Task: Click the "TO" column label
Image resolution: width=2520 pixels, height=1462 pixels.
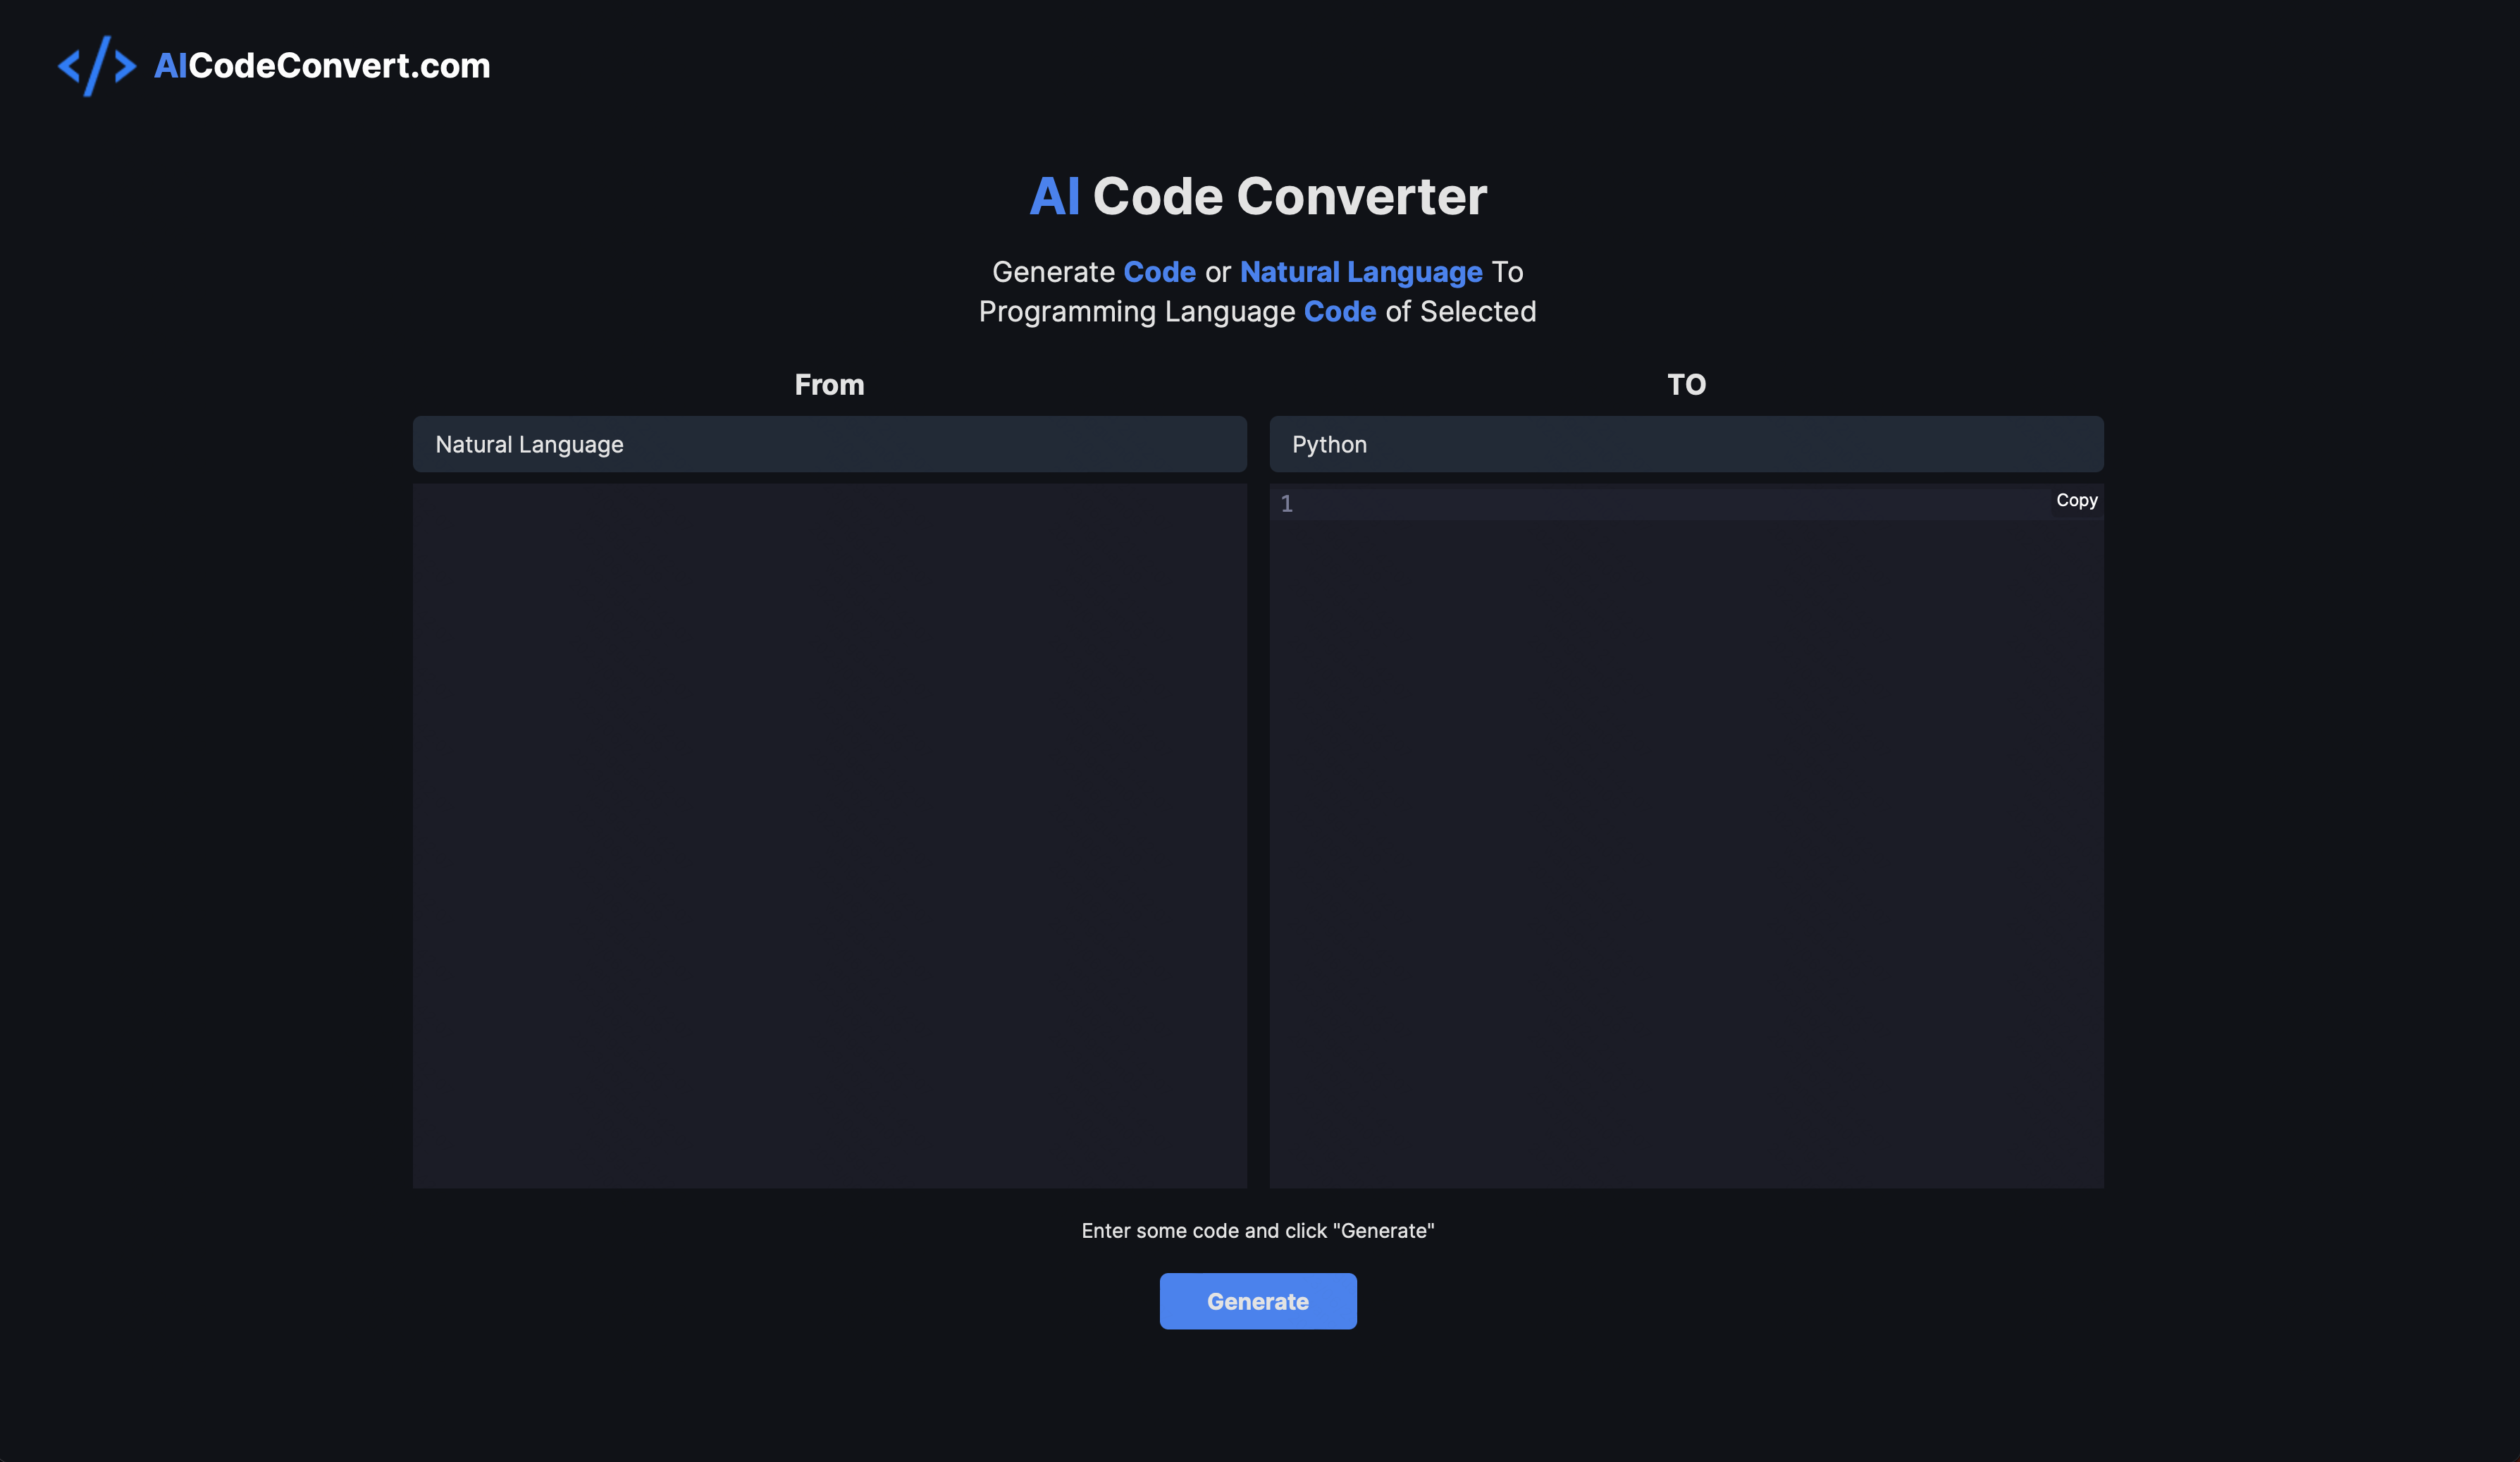Action: 1686,385
